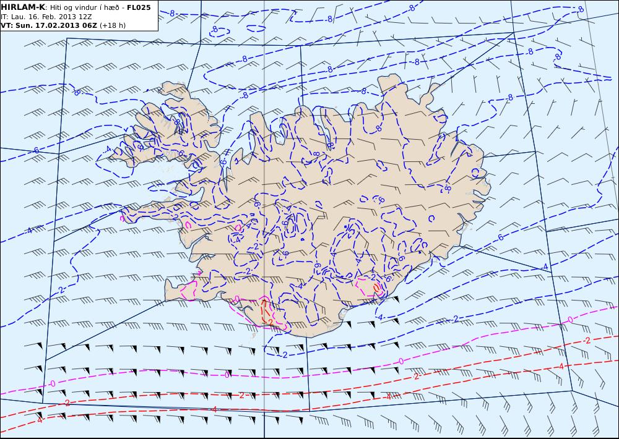The height and width of the screenshot is (439, 619).
Task: Select the 'IT: Lau. 16. Feb. 2013 12Z' line
Action: 46,17
